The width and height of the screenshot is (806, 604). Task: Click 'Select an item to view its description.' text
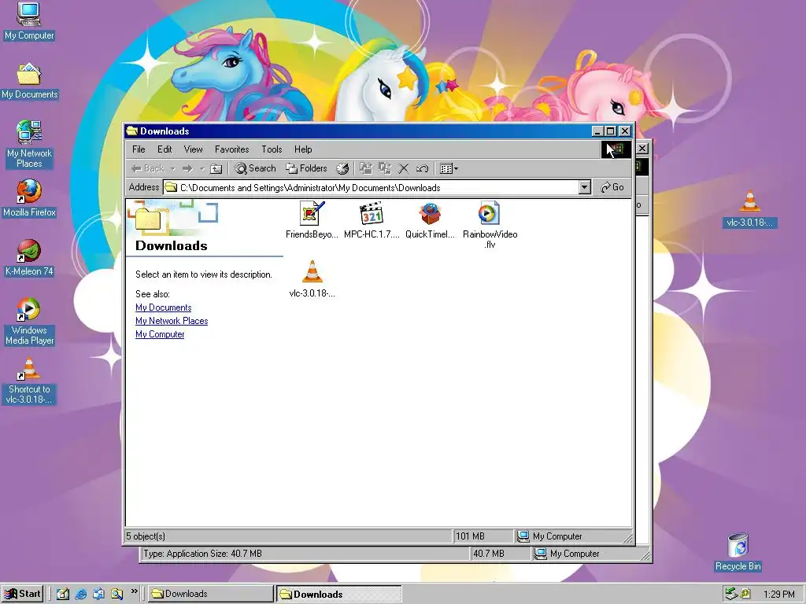(x=204, y=274)
